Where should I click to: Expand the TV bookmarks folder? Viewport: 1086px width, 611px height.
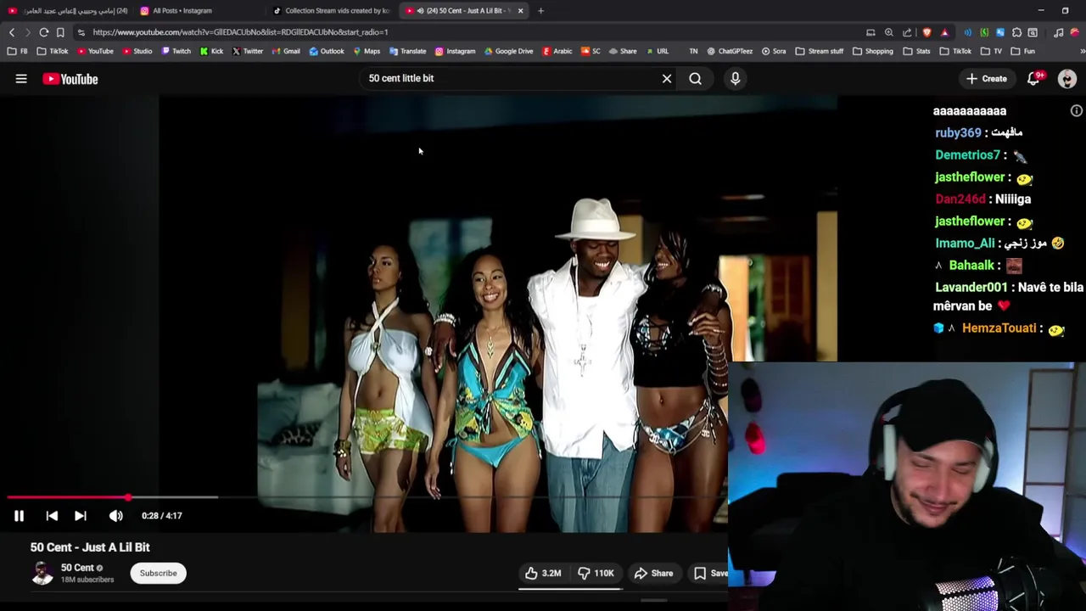coord(992,51)
